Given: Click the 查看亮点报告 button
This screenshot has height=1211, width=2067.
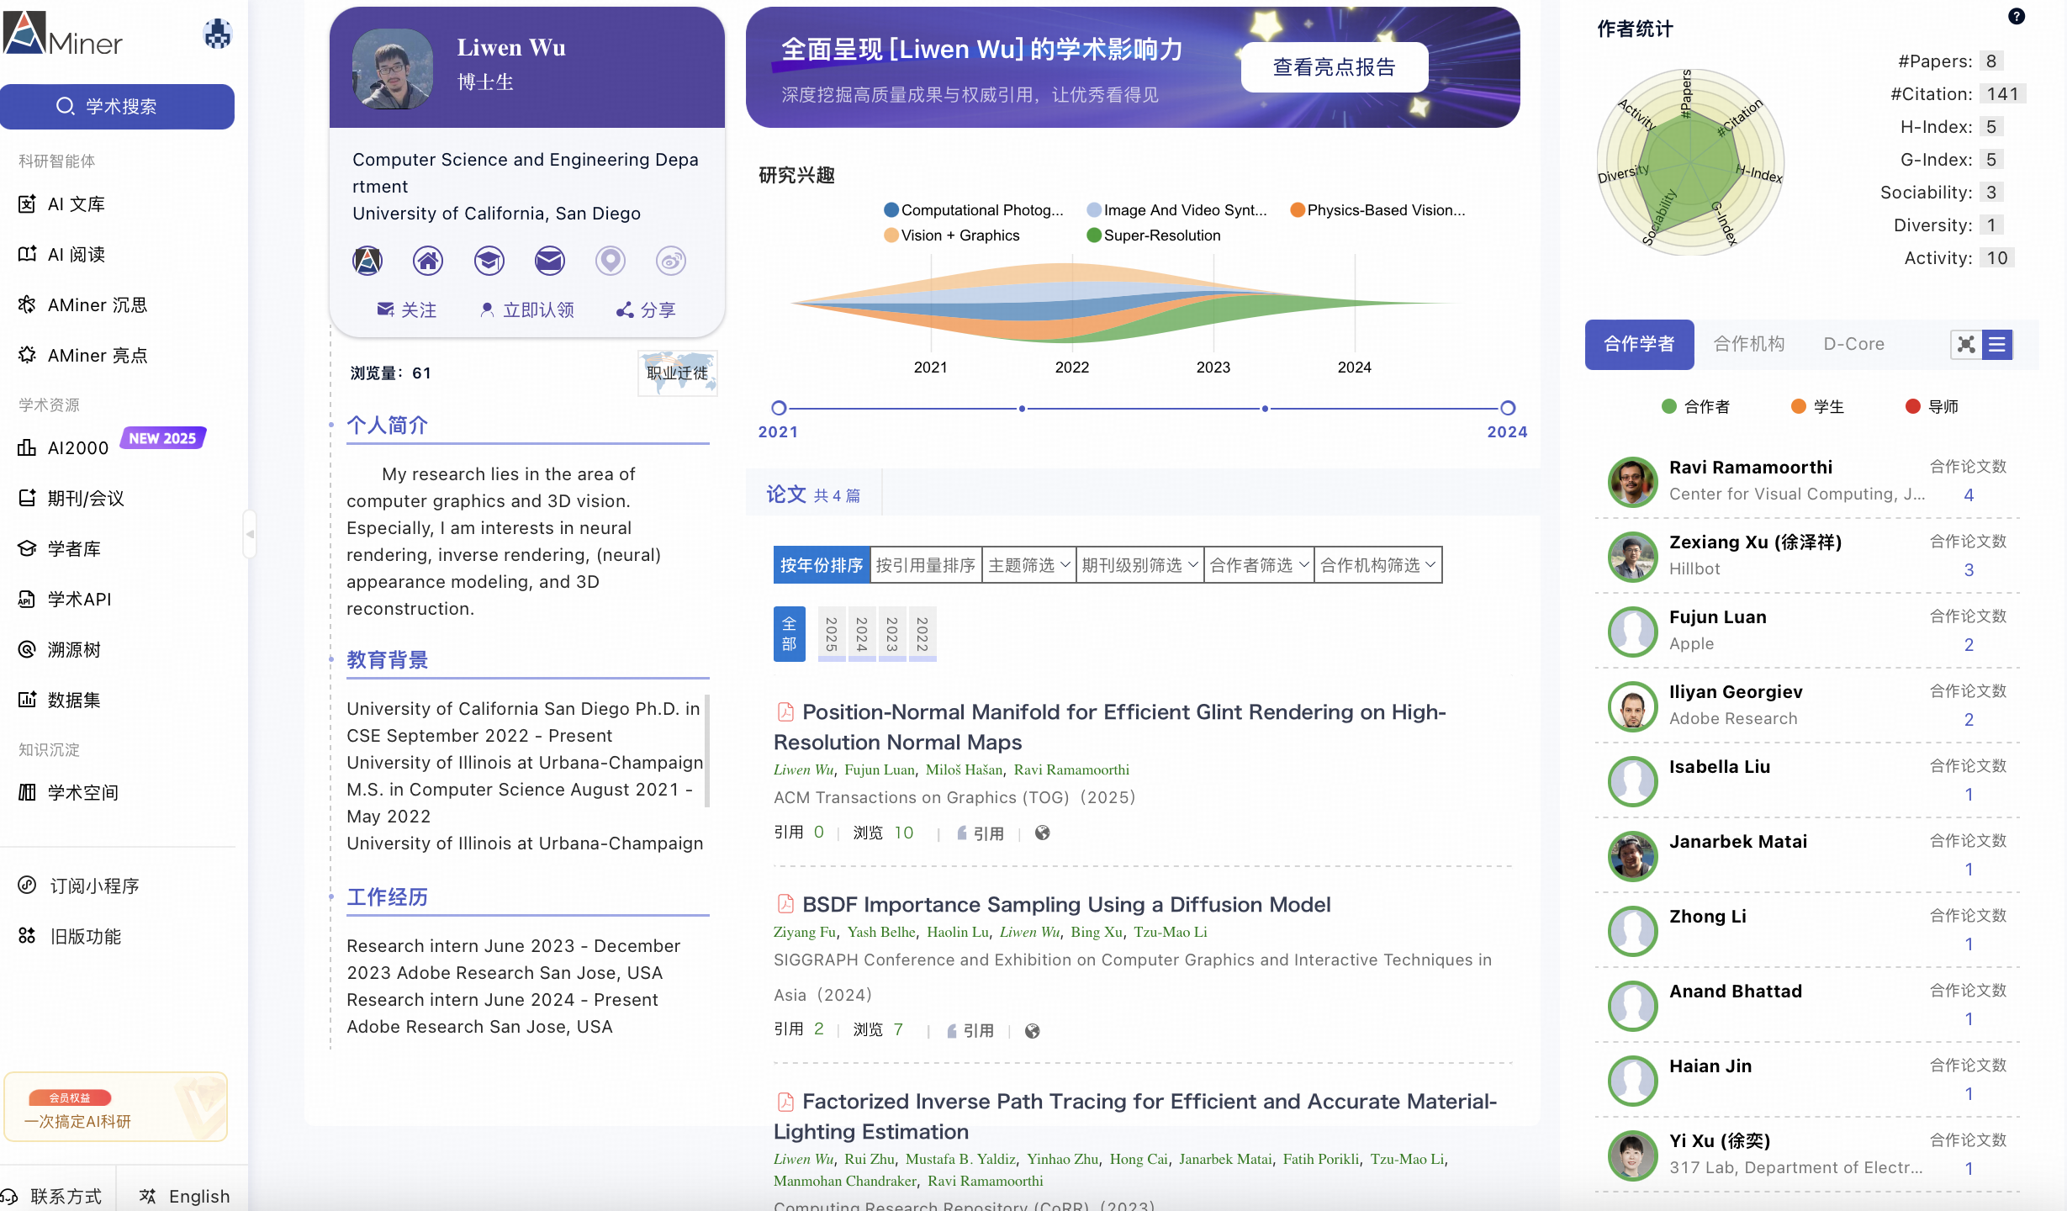Looking at the screenshot, I should click(x=1334, y=67).
